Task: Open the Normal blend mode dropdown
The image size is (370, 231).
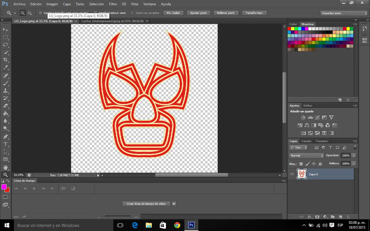Action: point(306,156)
